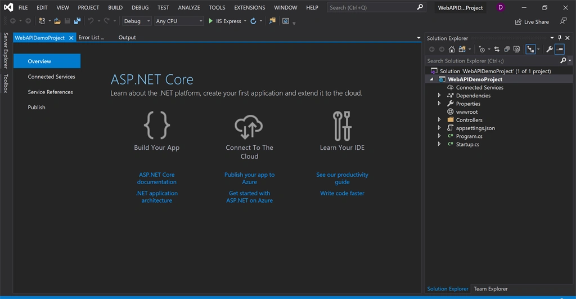Open the EXTENSIONS menu
Screen dimensions: 576x299
(x=249, y=7)
